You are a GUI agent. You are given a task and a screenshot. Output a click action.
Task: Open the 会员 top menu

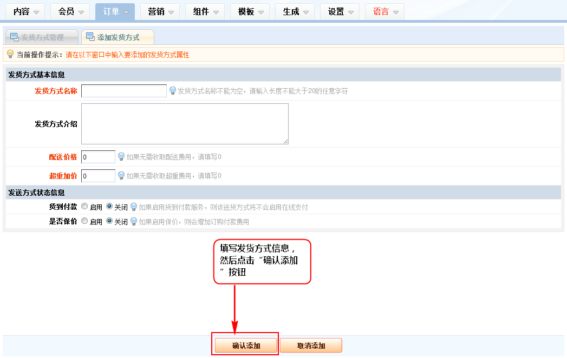pos(70,11)
